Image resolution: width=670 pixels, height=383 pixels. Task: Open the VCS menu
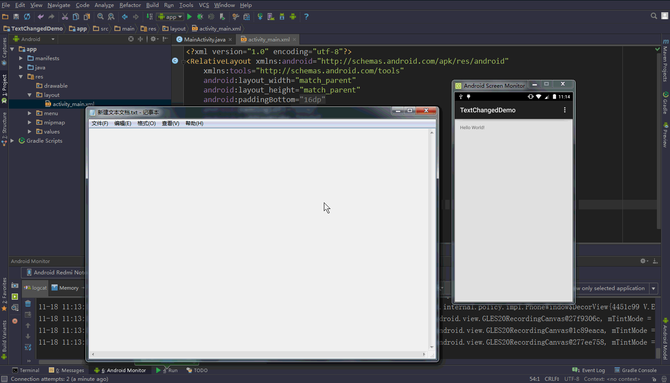(204, 5)
